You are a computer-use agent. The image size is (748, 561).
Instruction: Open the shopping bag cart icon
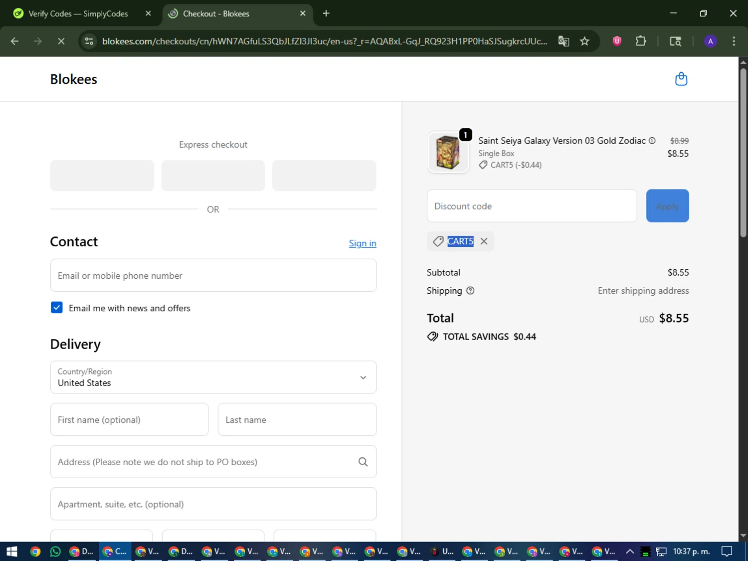point(681,79)
